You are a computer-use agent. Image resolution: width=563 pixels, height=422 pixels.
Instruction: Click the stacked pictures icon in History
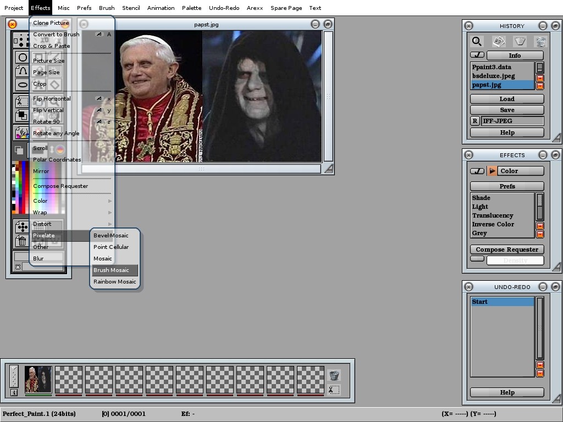(499, 42)
